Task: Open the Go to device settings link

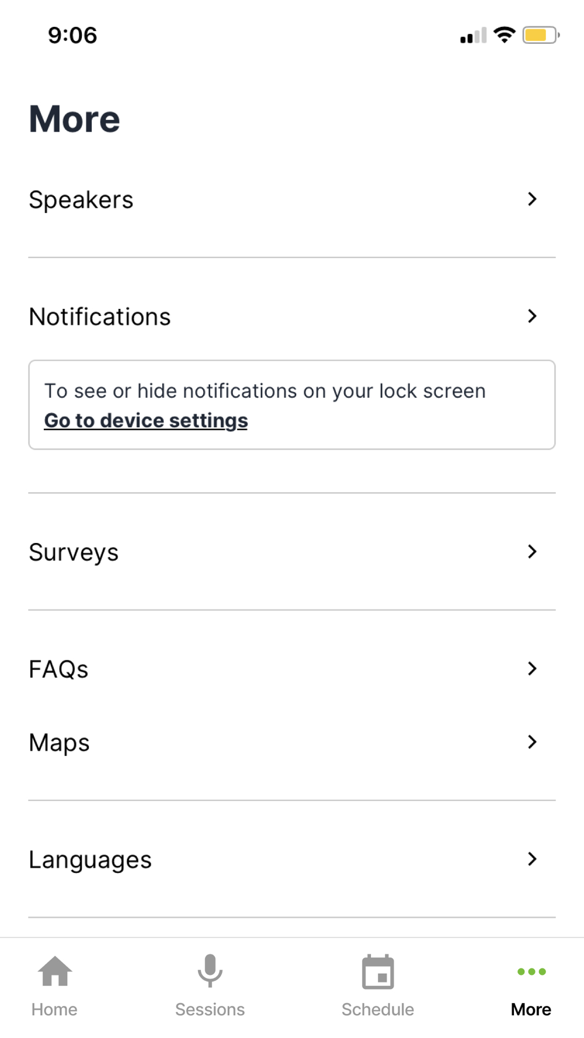Action: (146, 420)
